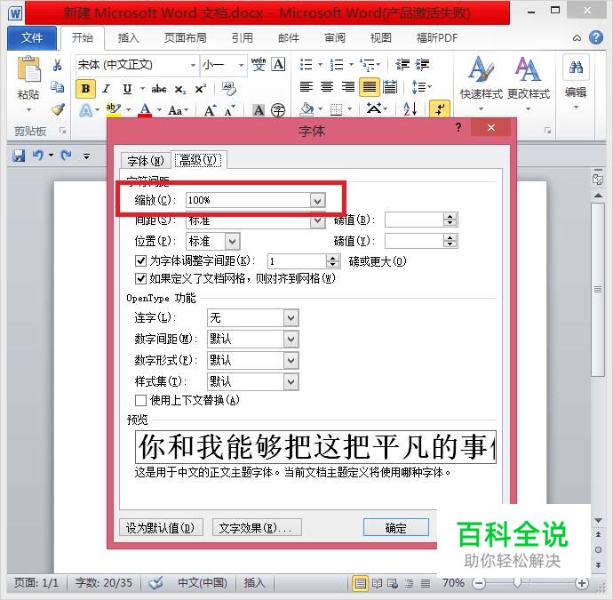Click the Save icon in quick access toolbar
The width and height of the screenshot is (613, 600).
[19, 156]
